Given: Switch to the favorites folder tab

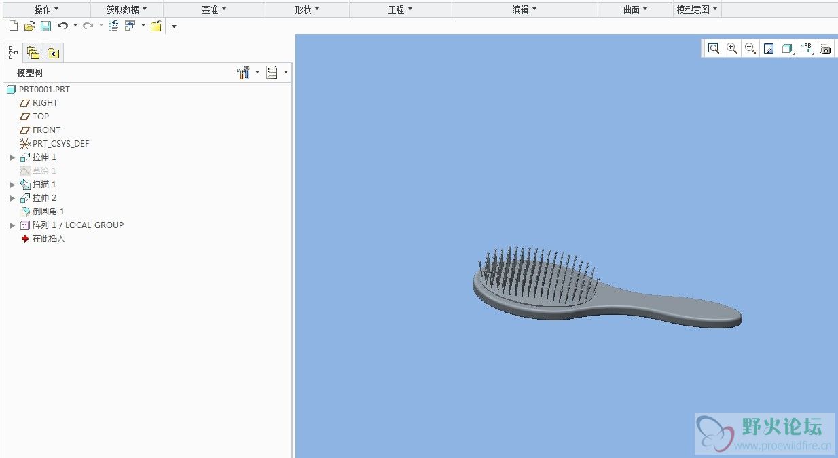Looking at the screenshot, I should pyautogui.click(x=54, y=53).
